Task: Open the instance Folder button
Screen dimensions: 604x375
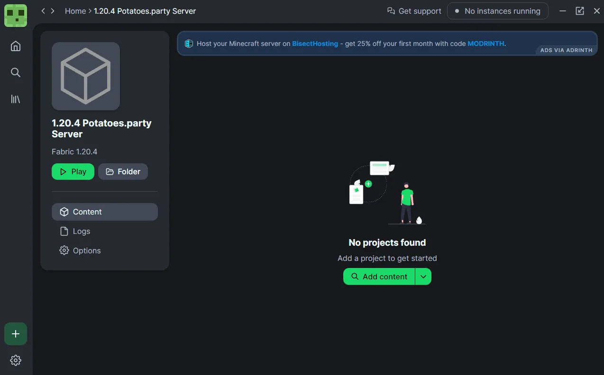Action: point(123,171)
